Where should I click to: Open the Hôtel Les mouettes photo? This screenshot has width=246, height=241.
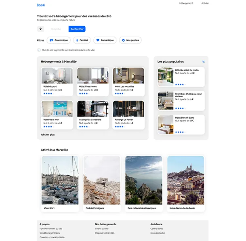(x=128, y=75)
